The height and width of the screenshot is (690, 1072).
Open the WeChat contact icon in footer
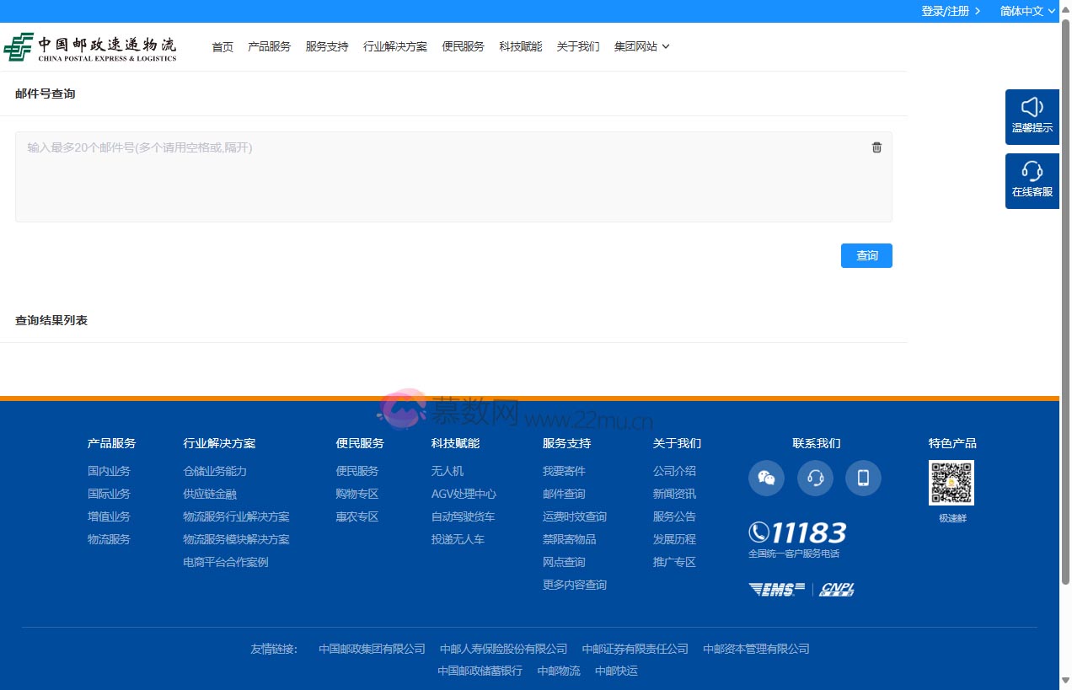(766, 478)
